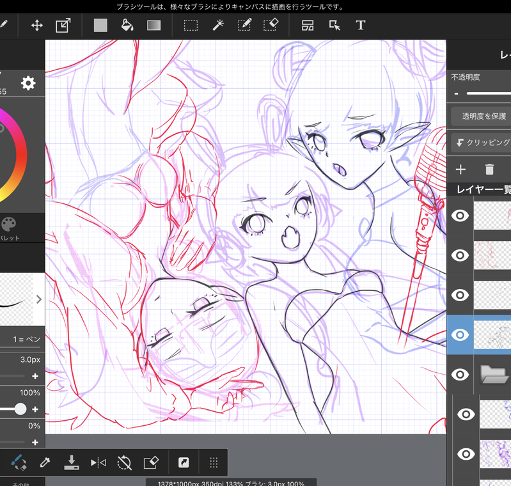Tap the dotted grip handle of bottom toolbar
The height and width of the screenshot is (486, 511).
point(214,462)
